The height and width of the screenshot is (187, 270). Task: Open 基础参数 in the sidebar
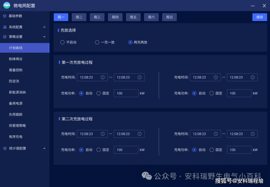coord(24,16)
